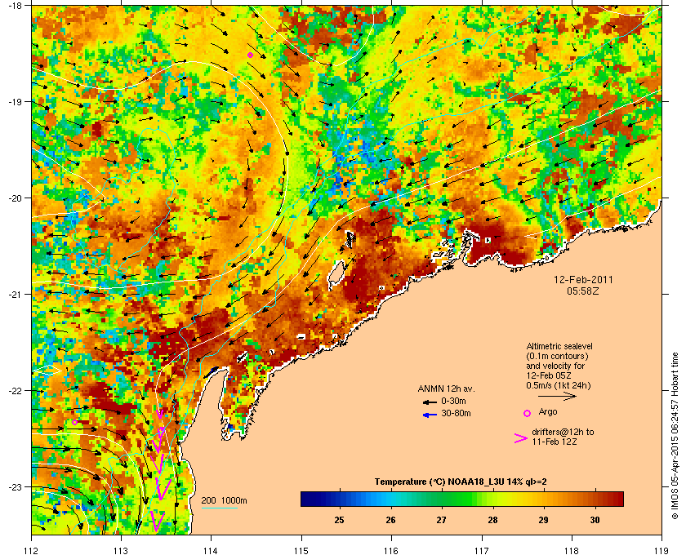The image size is (686, 555).
Task: Click the 'Argo' legend label
Action: pyautogui.click(x=548, y=412)
